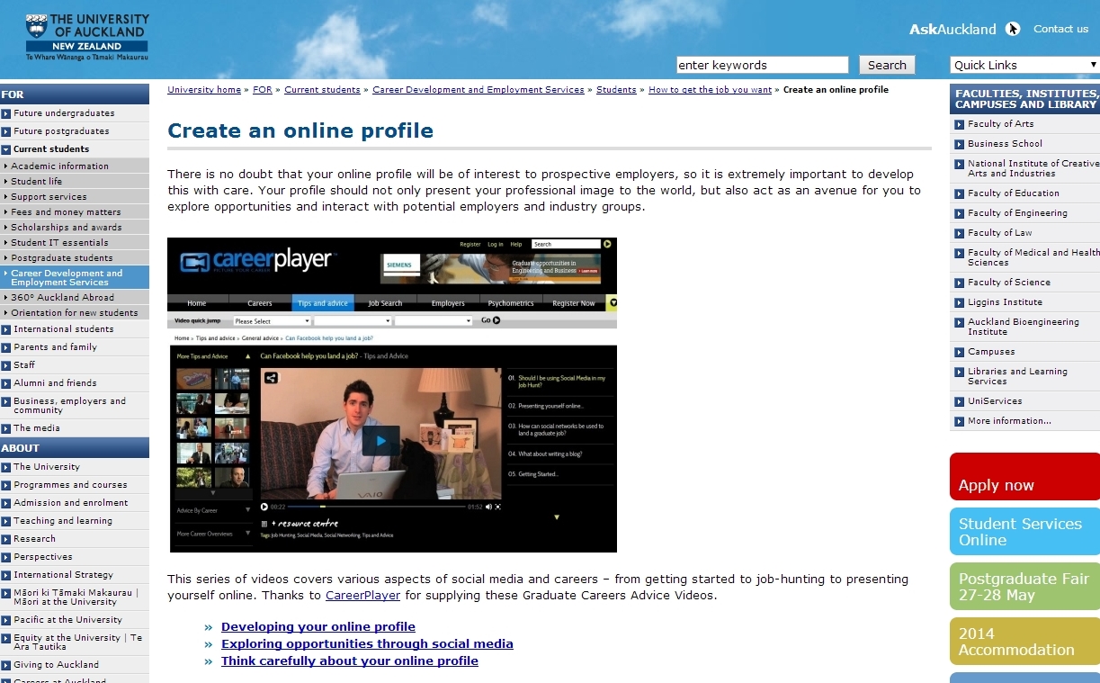
Task: Click the CareerPlayer search input box
Action: pos(565,244)
